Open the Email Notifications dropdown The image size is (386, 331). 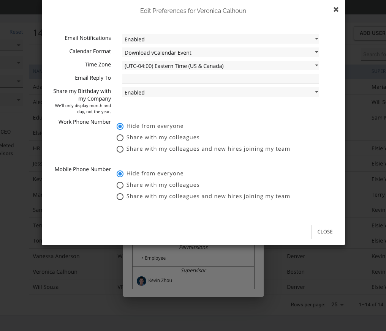click(x=220, y=39)
